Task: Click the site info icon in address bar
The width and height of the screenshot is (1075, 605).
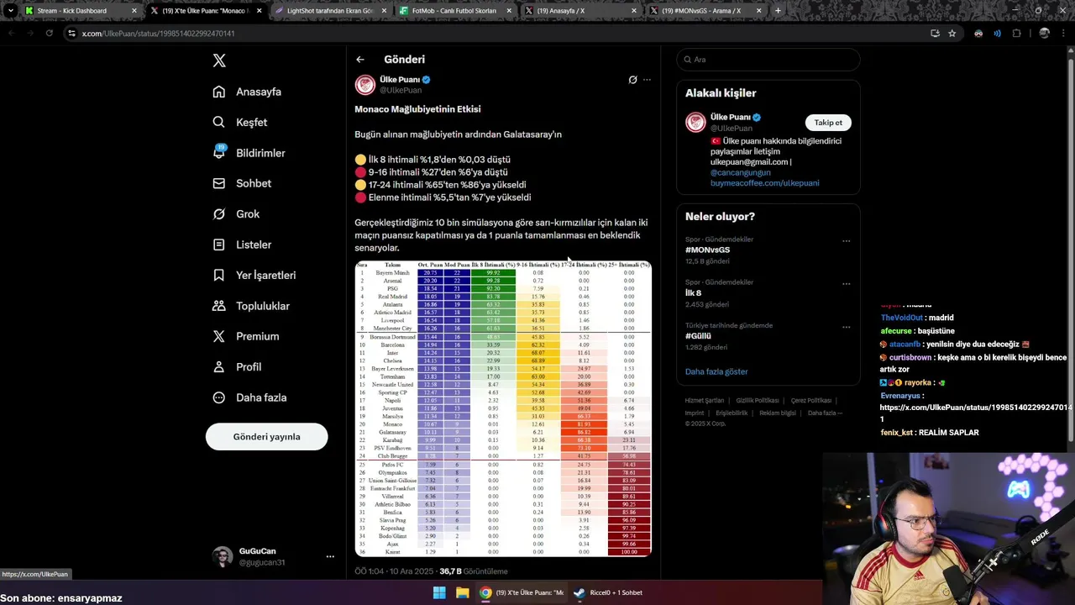Action: pyautogui.click(x=72, y=33)
